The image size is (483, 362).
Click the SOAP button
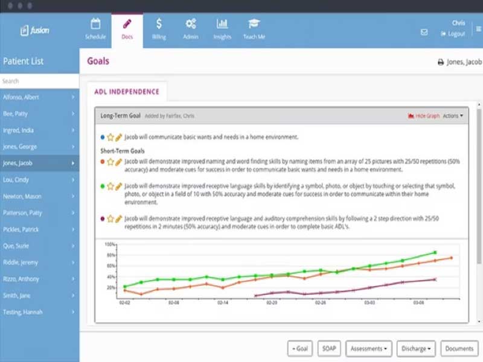tap(329, 349)
